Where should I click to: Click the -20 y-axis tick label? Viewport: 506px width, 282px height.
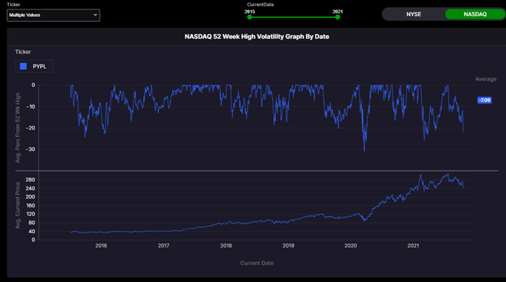coord(30,128)
